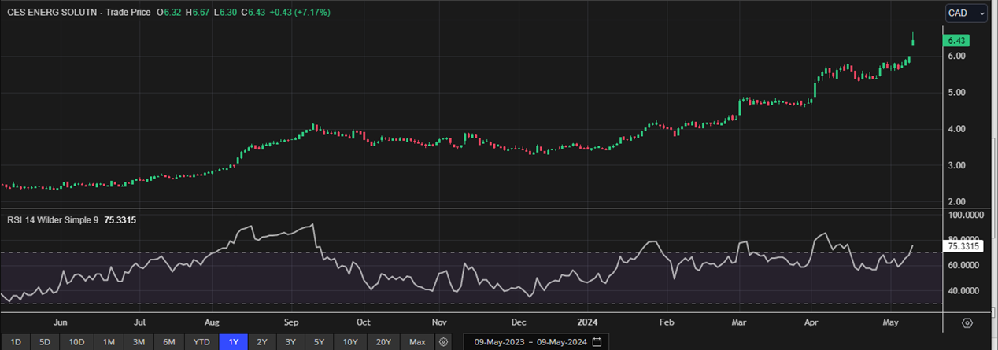Click the highlighted 1Y range button
This screenshot has width=998, height=350.
pyautogui.click(x=233, y=342)
